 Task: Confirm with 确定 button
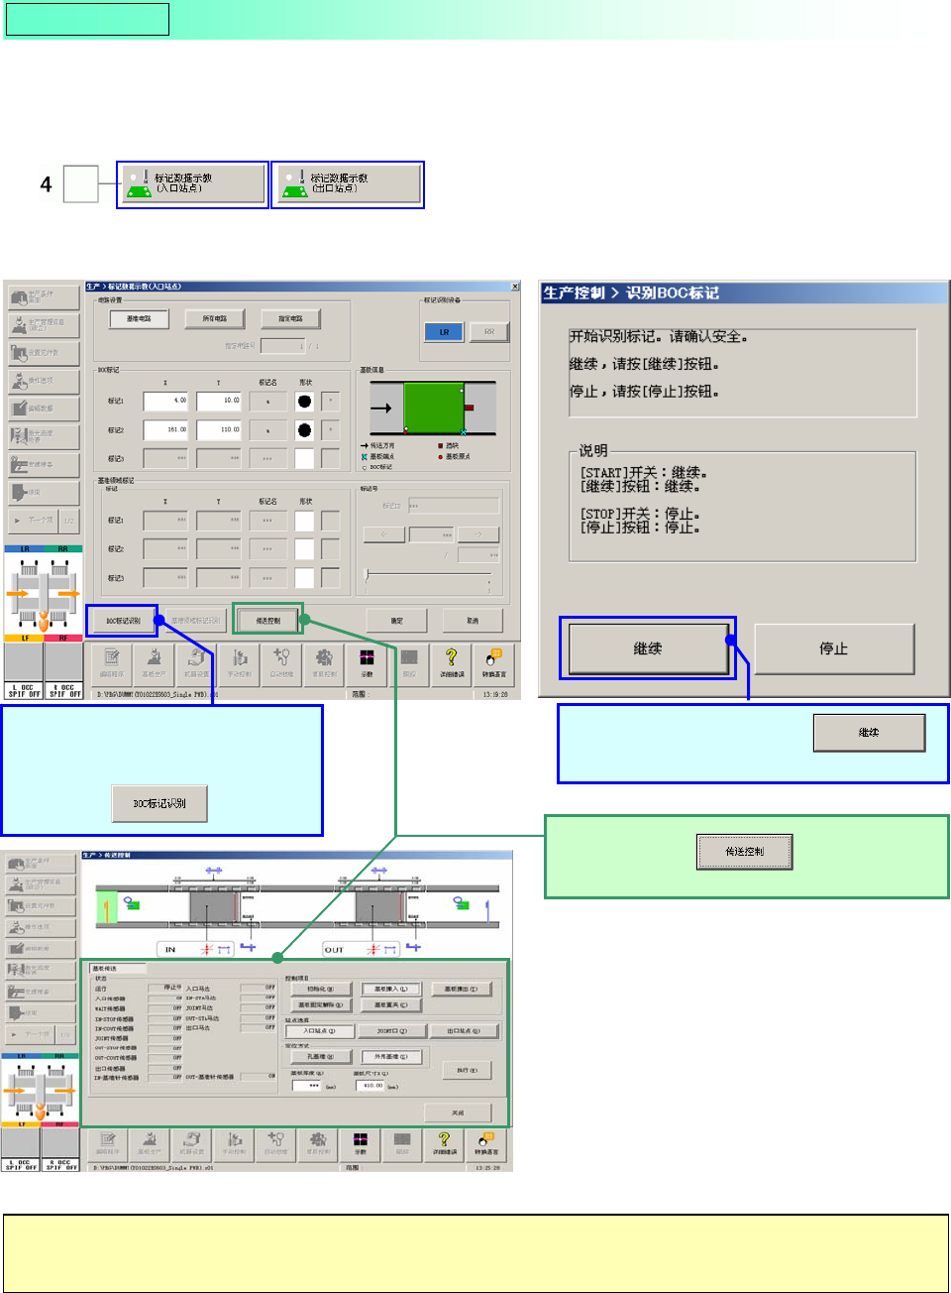click(x=396, y=621)
